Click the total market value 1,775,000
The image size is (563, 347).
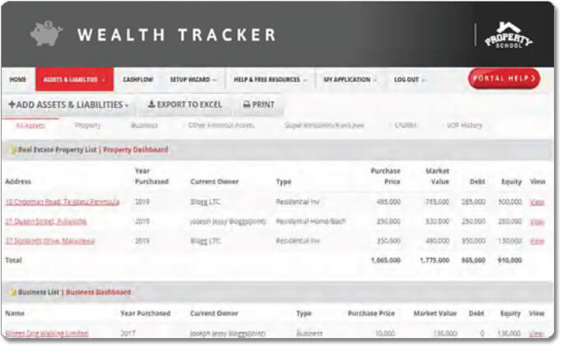click(435, 260)
